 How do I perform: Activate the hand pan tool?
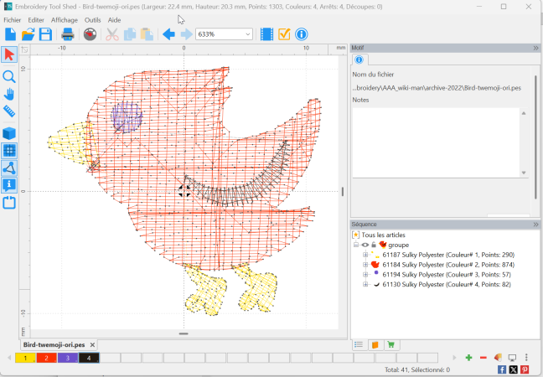point(9,94)
